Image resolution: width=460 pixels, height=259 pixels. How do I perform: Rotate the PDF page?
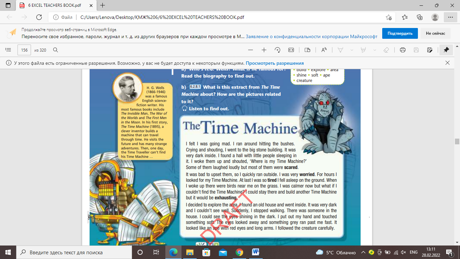coord(277,50)
